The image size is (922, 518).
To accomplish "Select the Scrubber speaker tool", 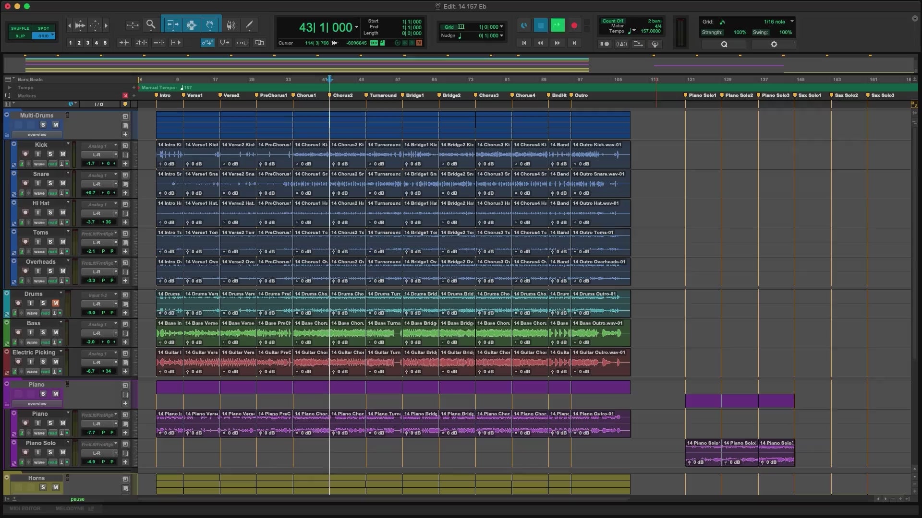I will point(231,25).
